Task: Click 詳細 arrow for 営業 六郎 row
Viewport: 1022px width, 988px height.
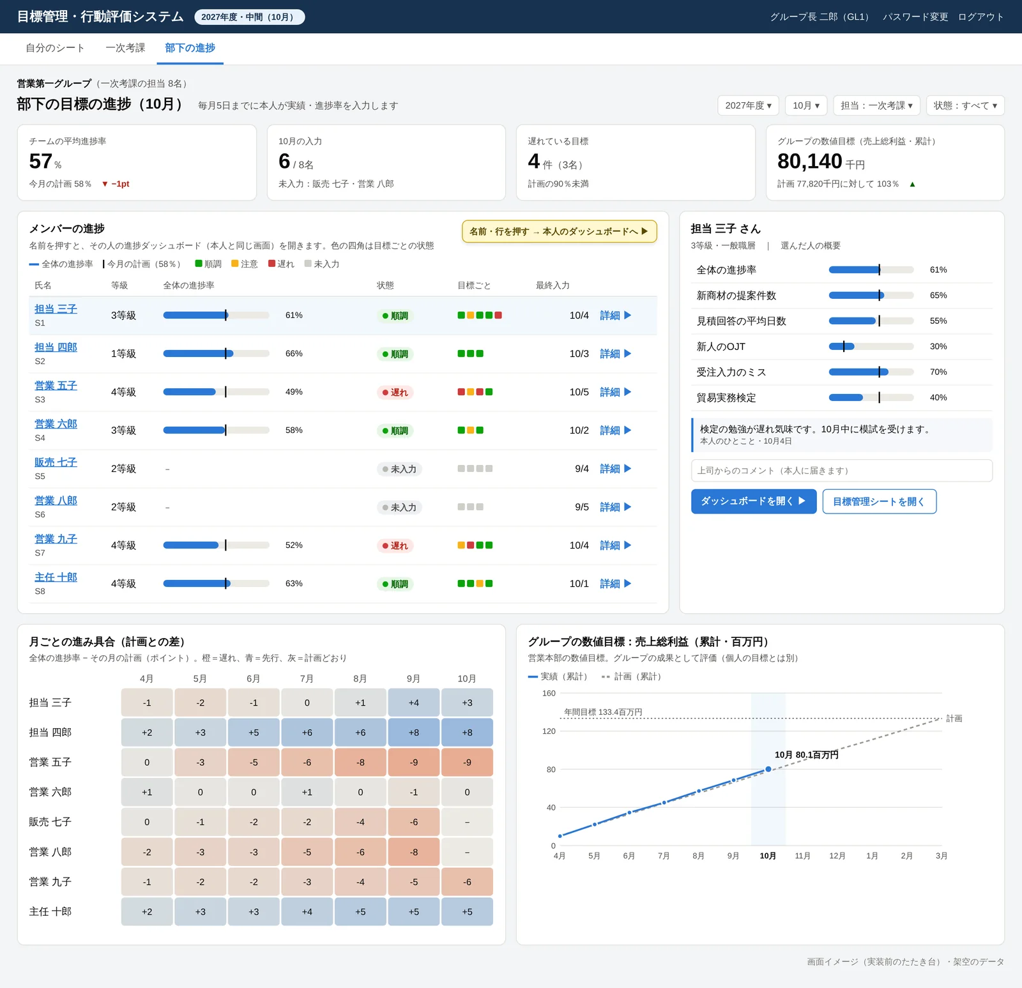Action: coord(616,430)
